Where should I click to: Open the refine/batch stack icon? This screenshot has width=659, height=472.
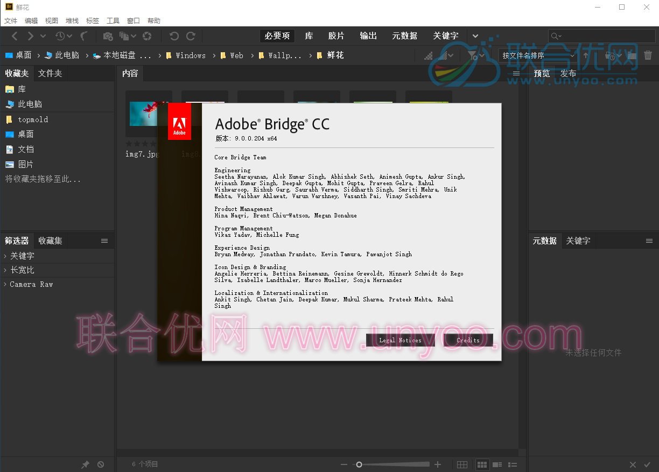click(x=124, y=36)
